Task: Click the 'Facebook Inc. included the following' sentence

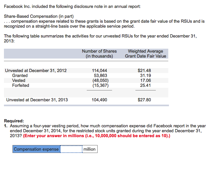Action: (72, 7)
